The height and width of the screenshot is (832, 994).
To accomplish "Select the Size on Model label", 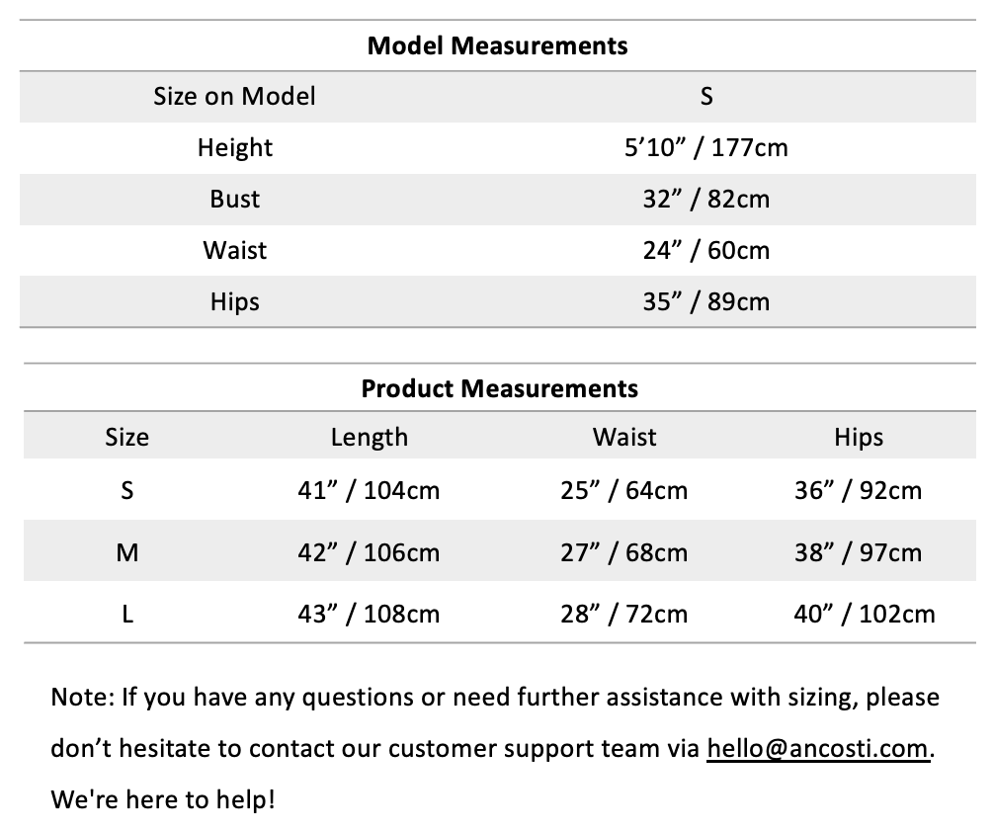I will tap(234, 96).
